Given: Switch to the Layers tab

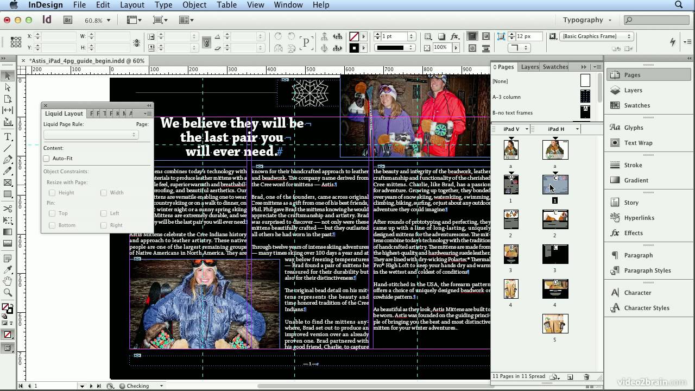Looking at the screenshot, I should [530, 67].
